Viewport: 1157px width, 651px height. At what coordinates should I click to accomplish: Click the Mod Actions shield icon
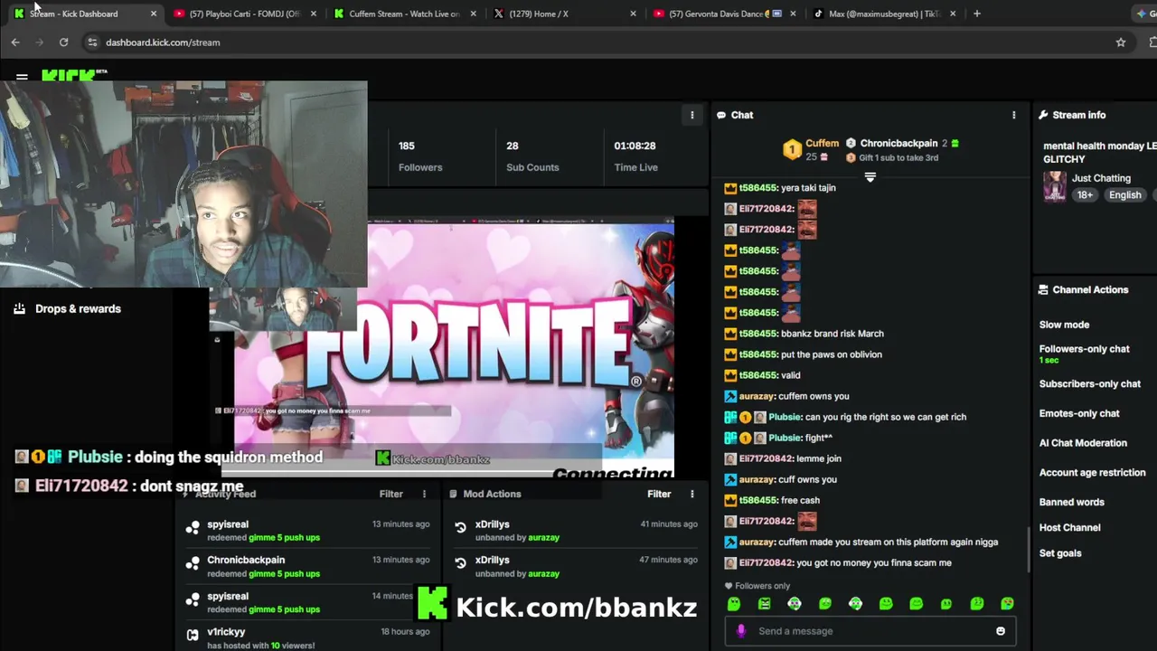[x=454, y=494]
